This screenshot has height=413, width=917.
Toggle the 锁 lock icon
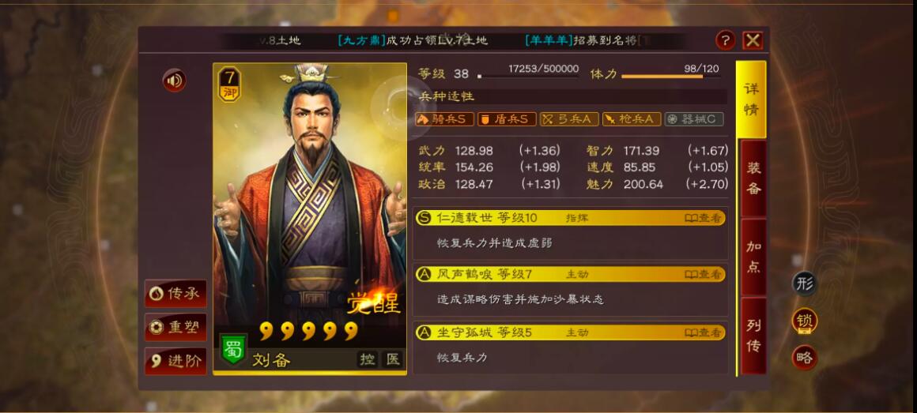(804, 321)
